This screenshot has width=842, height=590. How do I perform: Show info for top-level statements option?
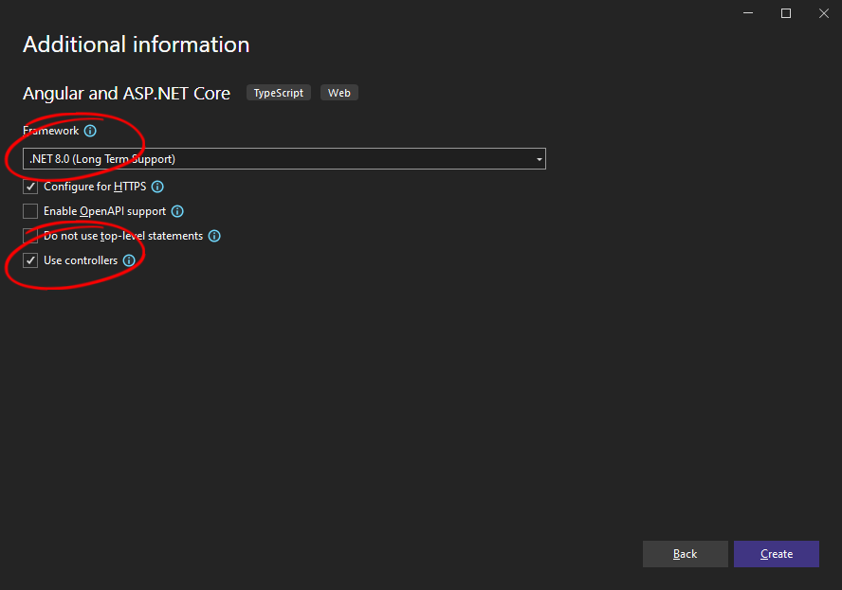(214, 236)
